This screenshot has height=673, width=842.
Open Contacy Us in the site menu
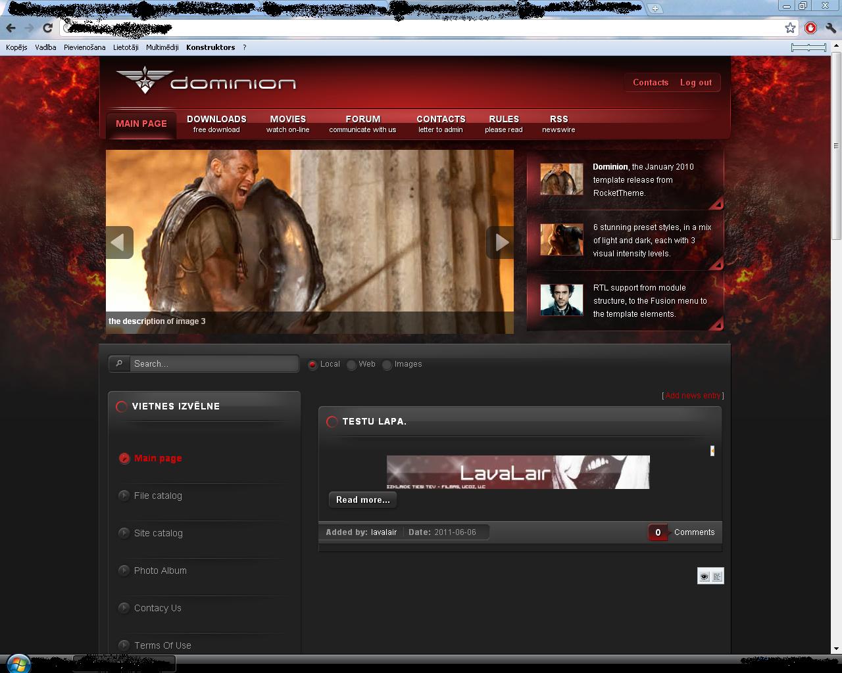(158, 609)
